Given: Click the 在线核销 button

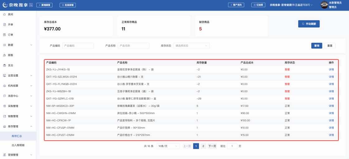Looking at the screenshot, I should point(68,5).
